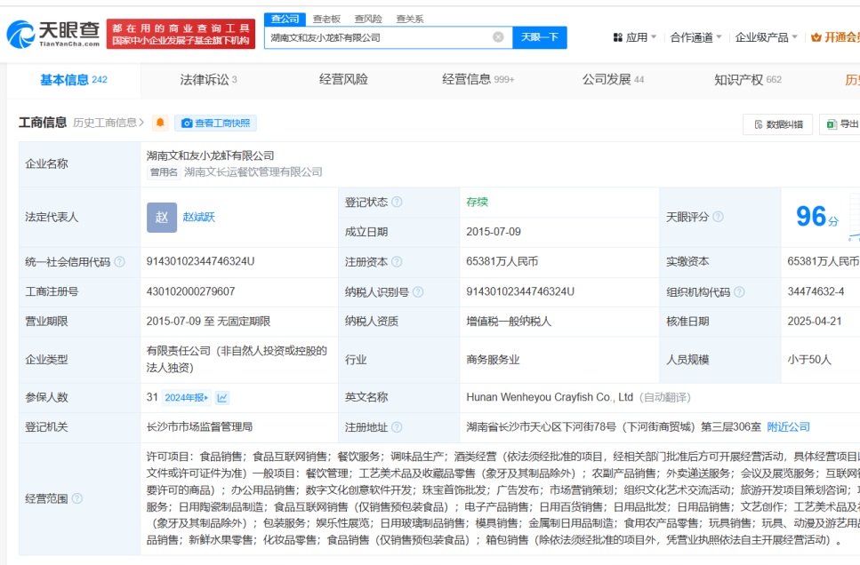This screenshot has height=565, width=860.
Task: Open the 2024年报 dropdown tag
Action: 187,398
